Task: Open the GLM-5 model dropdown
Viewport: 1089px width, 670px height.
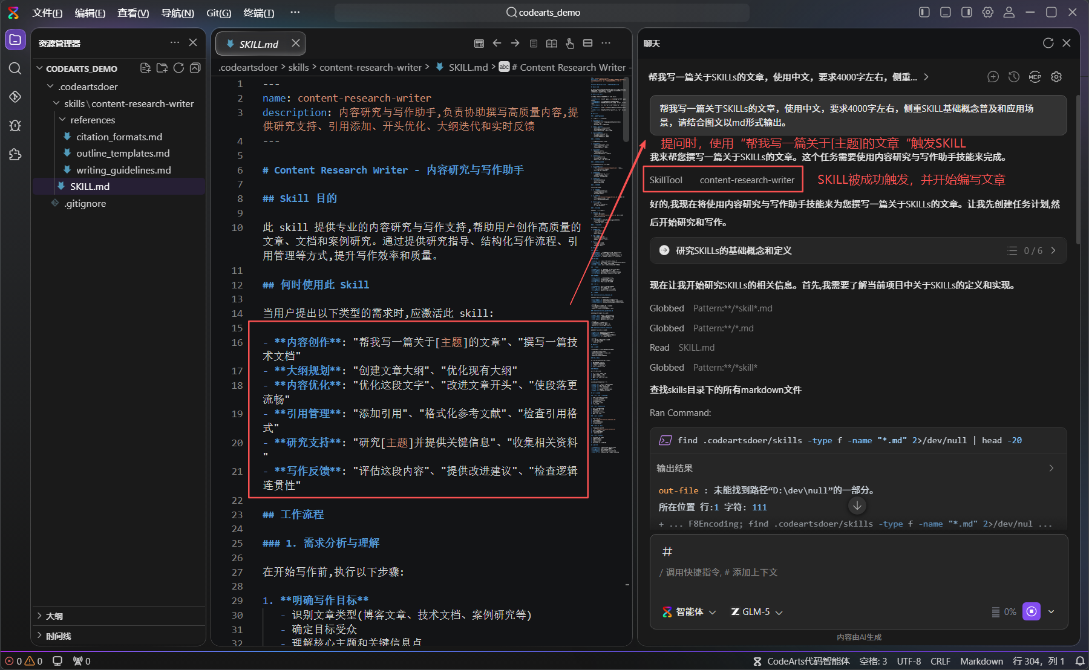Action: [x=756, y=611]
